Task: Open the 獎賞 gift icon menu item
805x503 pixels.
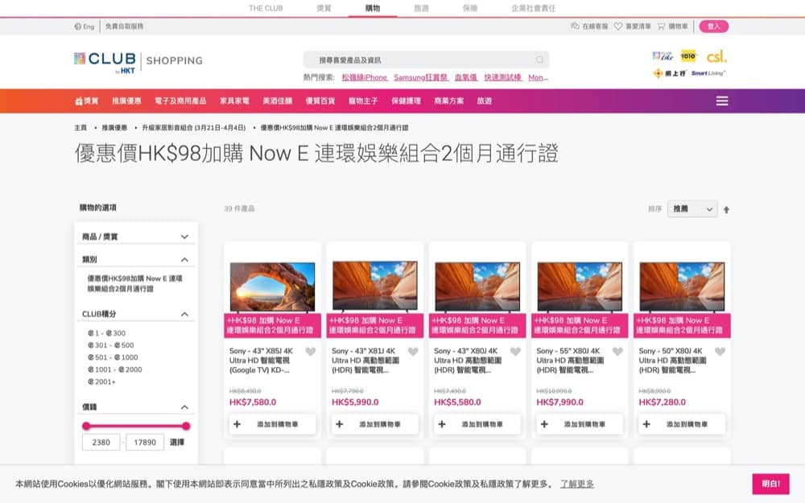Action: (x=86, y=101)
